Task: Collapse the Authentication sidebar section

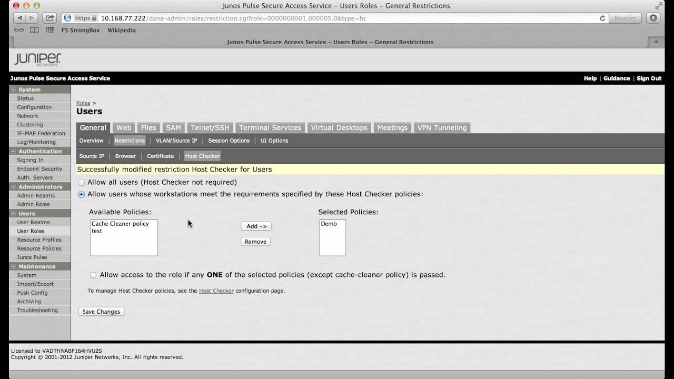Action: 14,151
